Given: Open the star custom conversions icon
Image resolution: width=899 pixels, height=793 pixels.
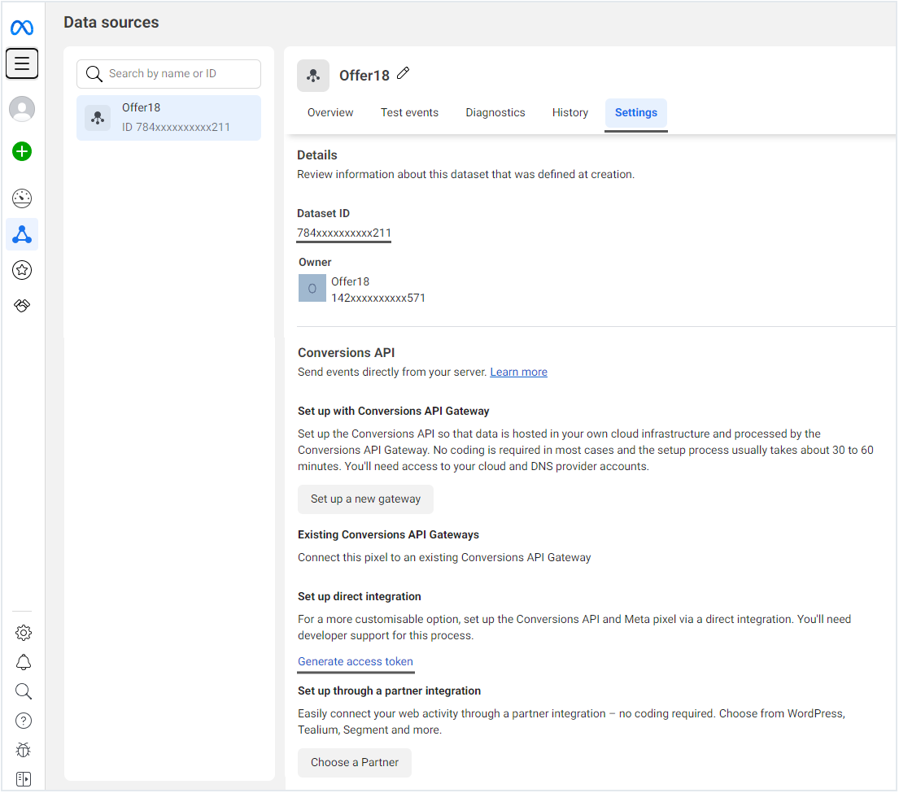Looking at the screenshot, I should (x=22, y=270).
